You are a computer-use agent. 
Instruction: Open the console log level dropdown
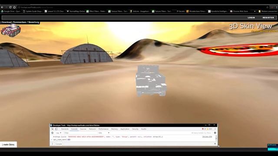point(104,133)
